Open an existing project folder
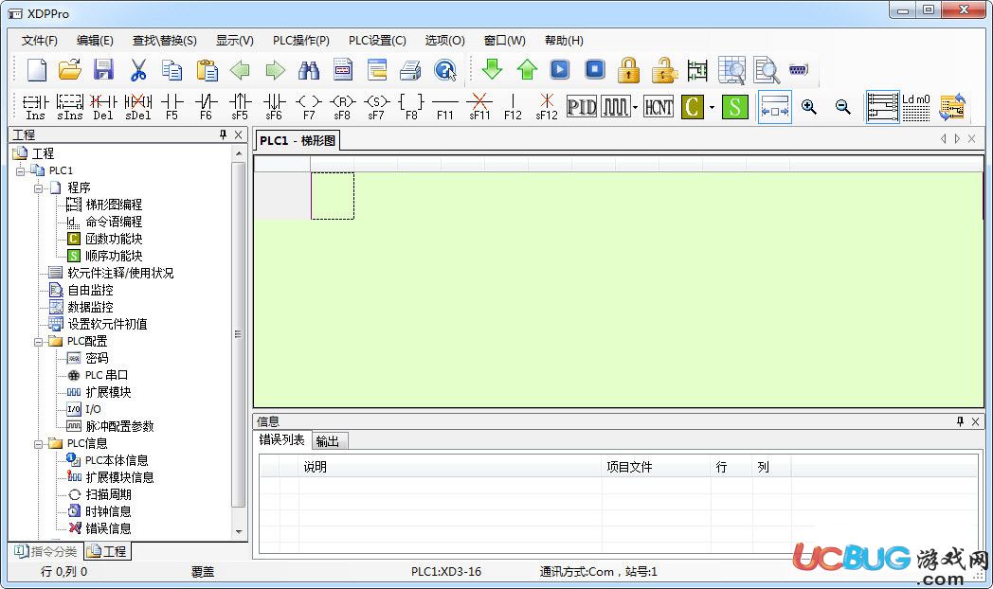The height and width of the screenshot is (589, 993). click(x=70, y=69)
